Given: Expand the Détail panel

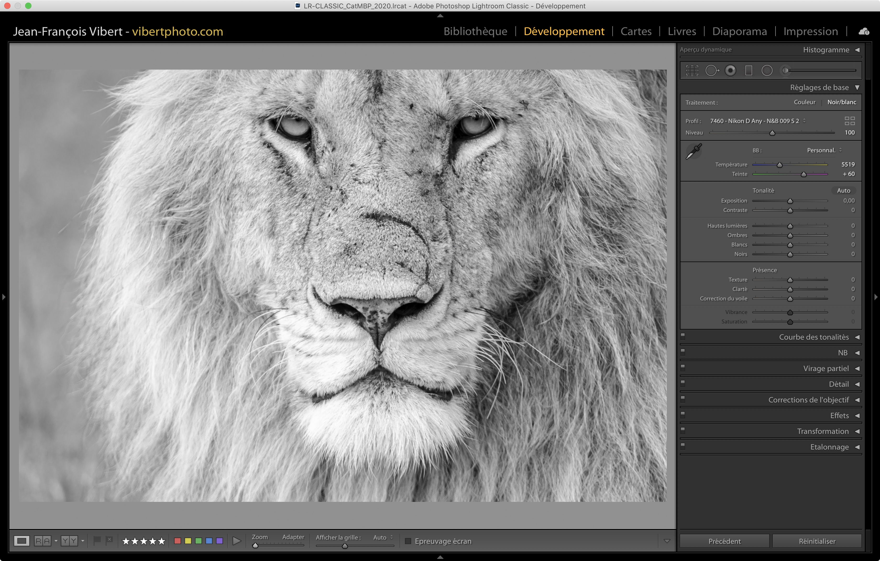Looking at the screenshot, I should tap(839, 384).
